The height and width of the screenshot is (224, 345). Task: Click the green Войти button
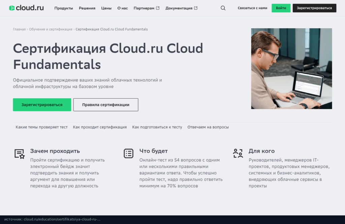tap(281, 8)
